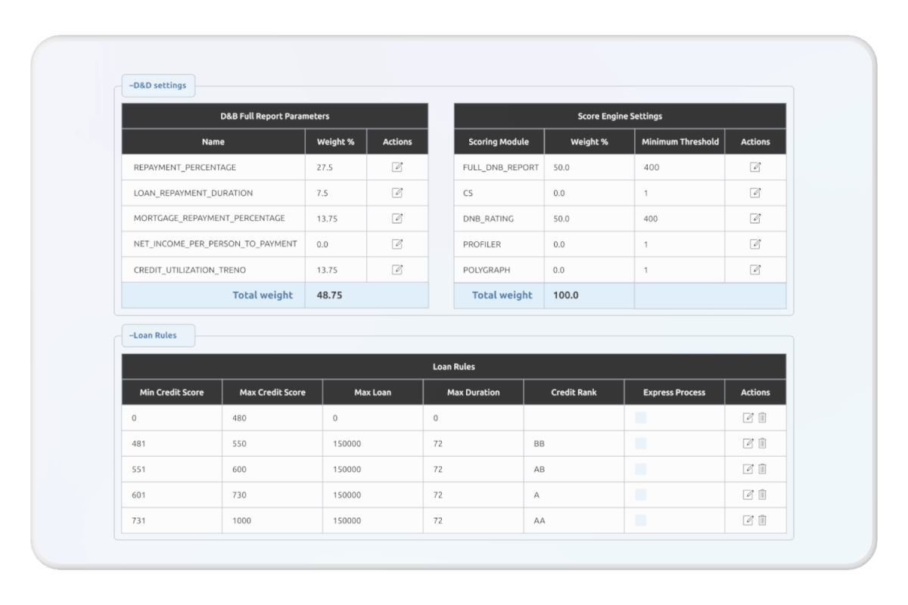Viewport: 908px width, 605px height.
Task: Click the Express Process column header
Action: coord(674,392)
